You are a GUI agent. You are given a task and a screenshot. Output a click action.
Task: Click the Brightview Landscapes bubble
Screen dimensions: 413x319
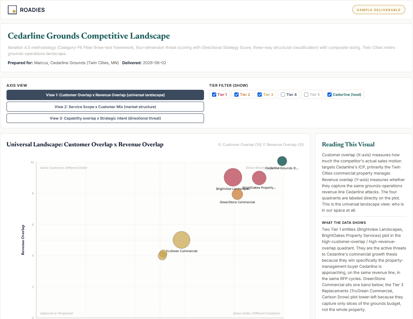[233, 177]
